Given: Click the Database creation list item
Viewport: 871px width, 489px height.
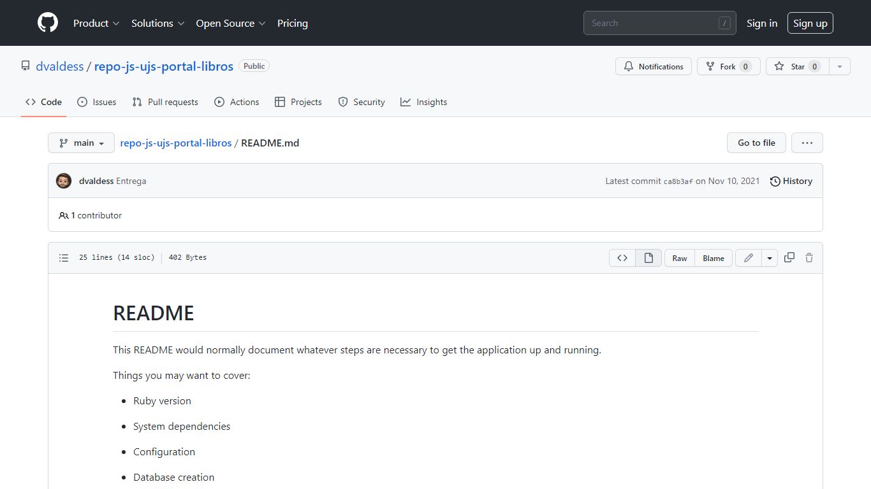Looking at the screenshot, I should pos(173,477).
